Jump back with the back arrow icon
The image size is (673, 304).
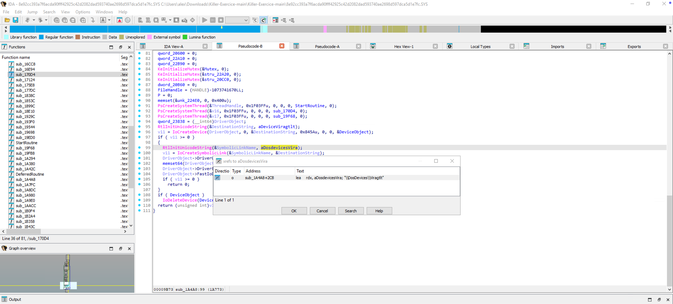[x=27, y=20]
